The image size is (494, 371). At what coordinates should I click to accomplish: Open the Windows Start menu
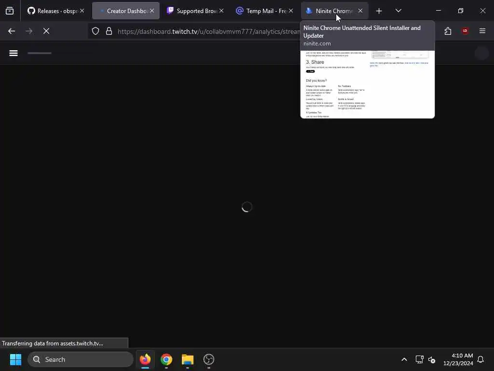click(15, 359)
